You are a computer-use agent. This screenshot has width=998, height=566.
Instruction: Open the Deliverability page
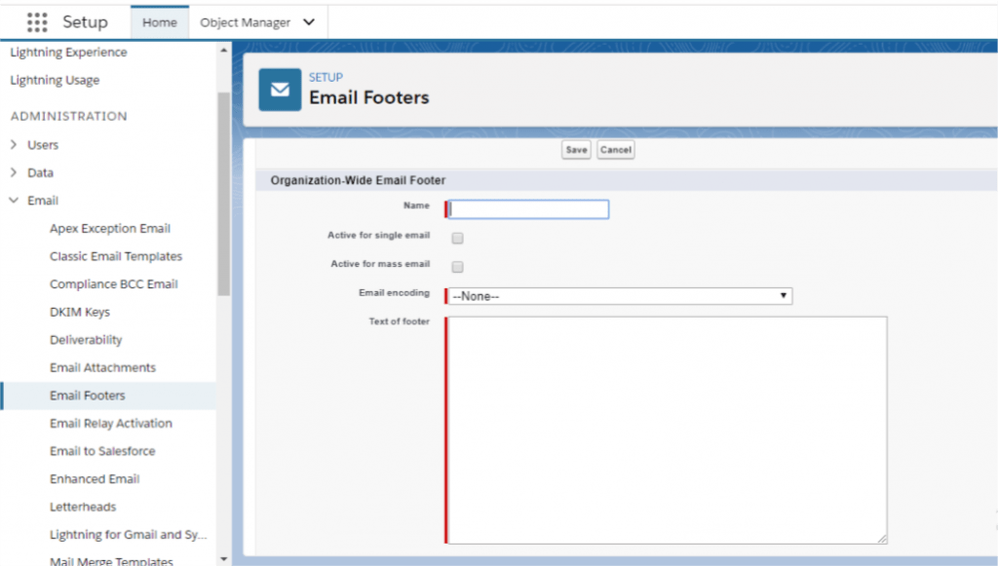(87, 339)
